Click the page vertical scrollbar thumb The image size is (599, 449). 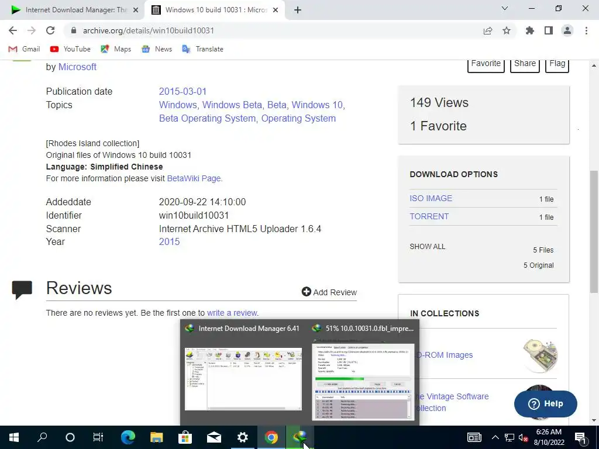click(x=594, y=232)
